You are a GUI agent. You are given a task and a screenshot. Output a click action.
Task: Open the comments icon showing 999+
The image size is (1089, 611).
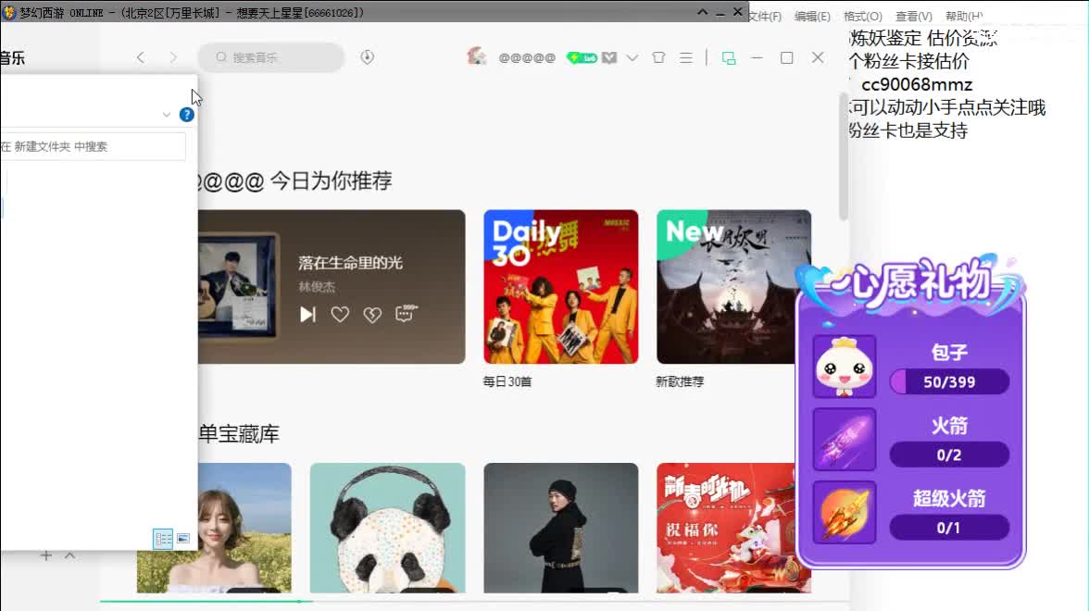pos(405,314)
